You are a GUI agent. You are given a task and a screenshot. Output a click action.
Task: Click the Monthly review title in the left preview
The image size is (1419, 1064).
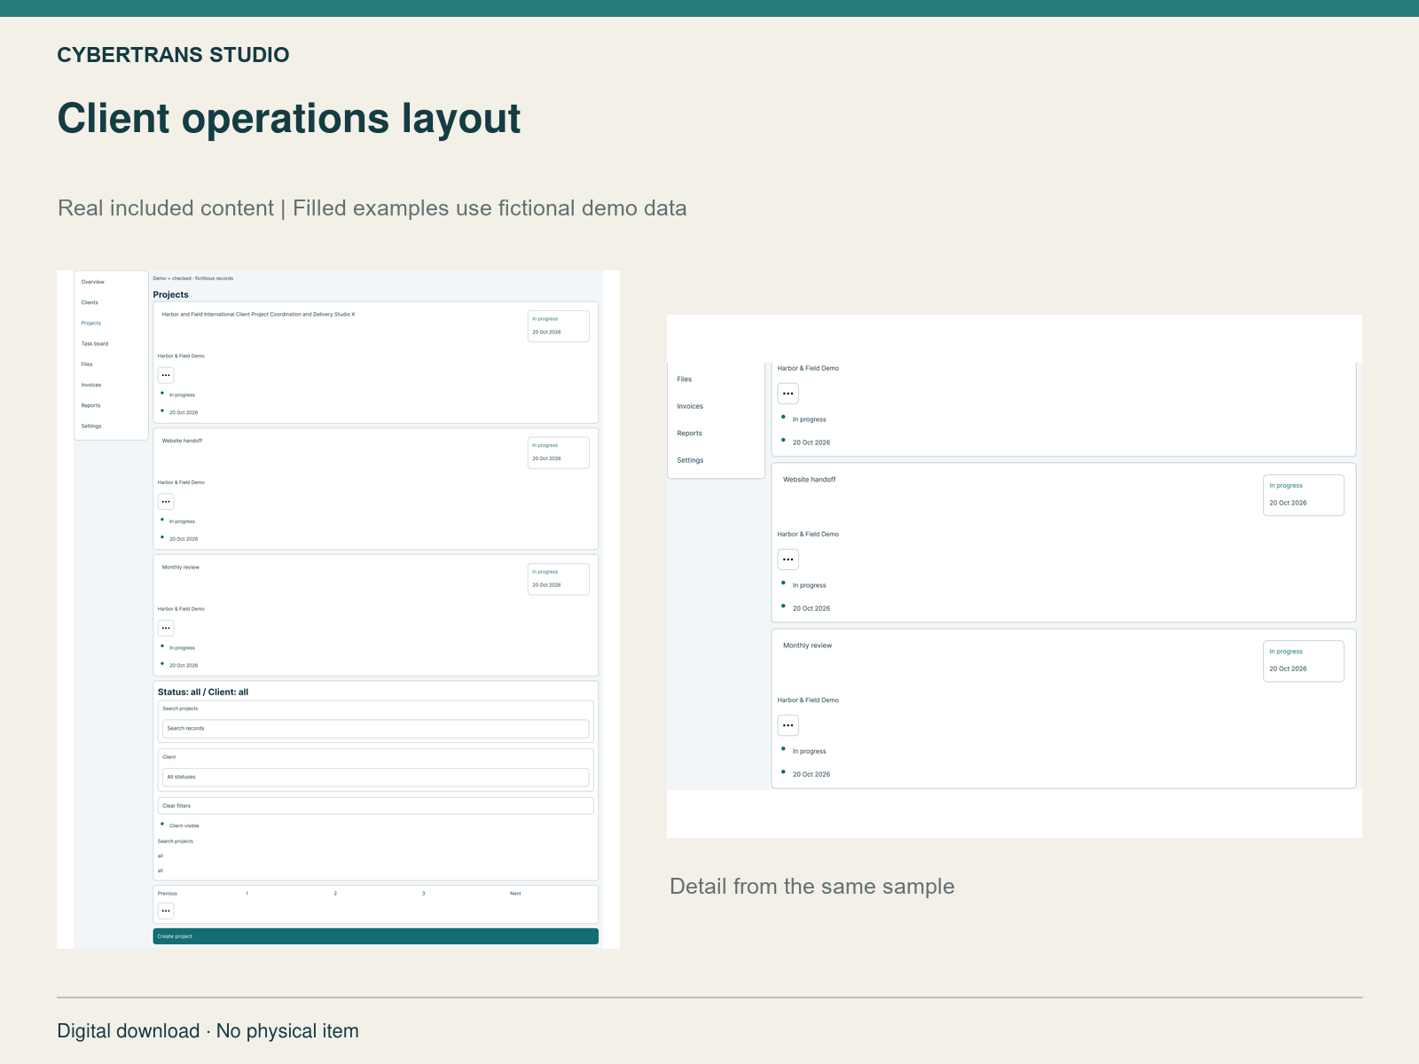(181, 567)
